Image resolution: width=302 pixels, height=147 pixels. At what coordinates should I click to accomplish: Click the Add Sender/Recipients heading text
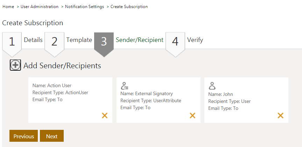point(62,65)
